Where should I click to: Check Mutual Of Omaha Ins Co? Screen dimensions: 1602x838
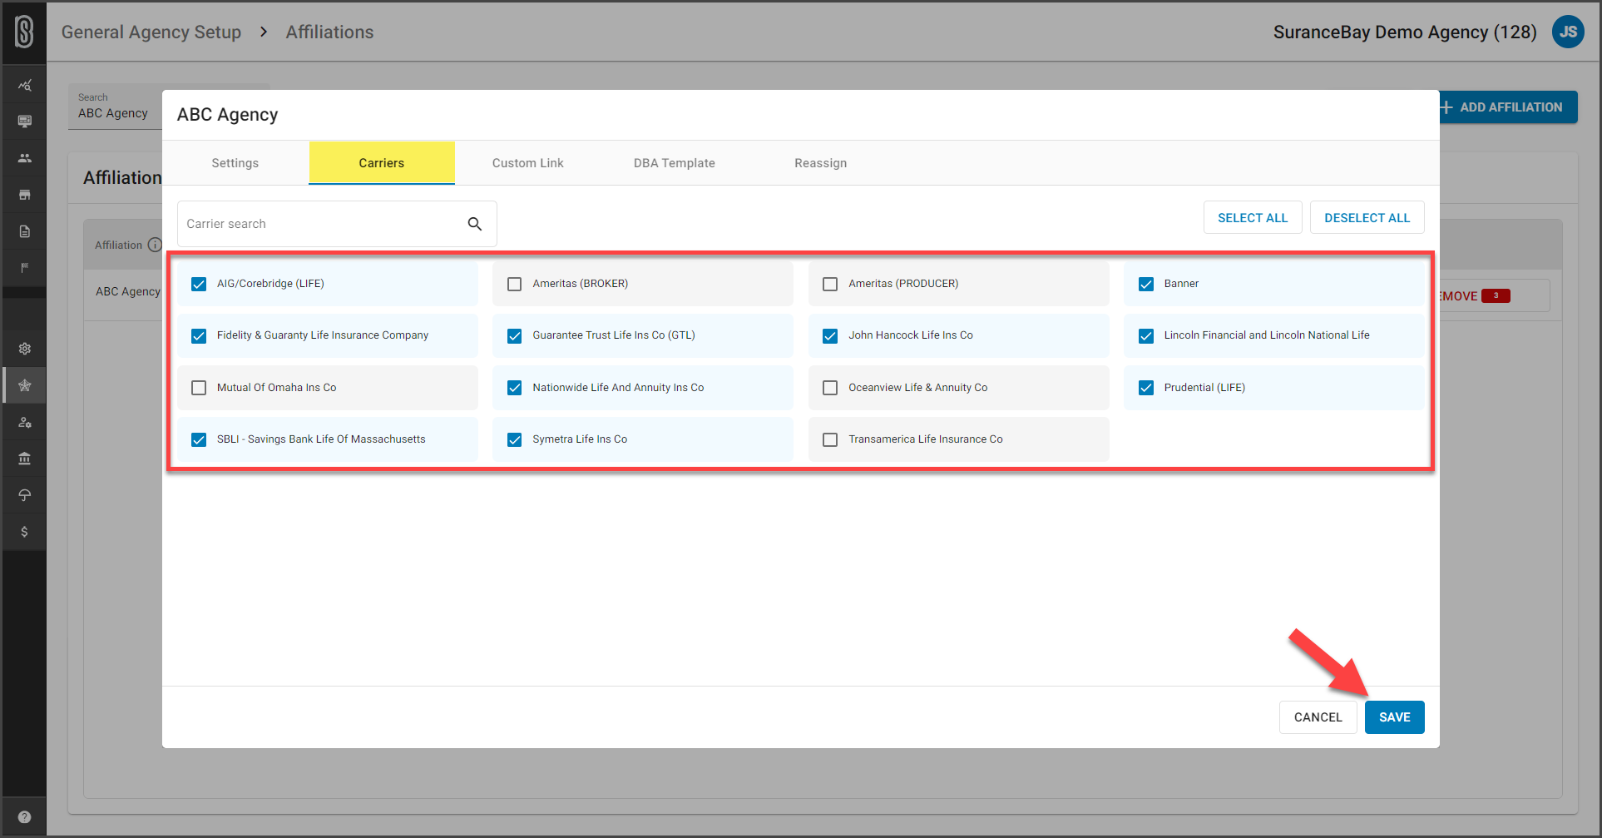[199, 388]
